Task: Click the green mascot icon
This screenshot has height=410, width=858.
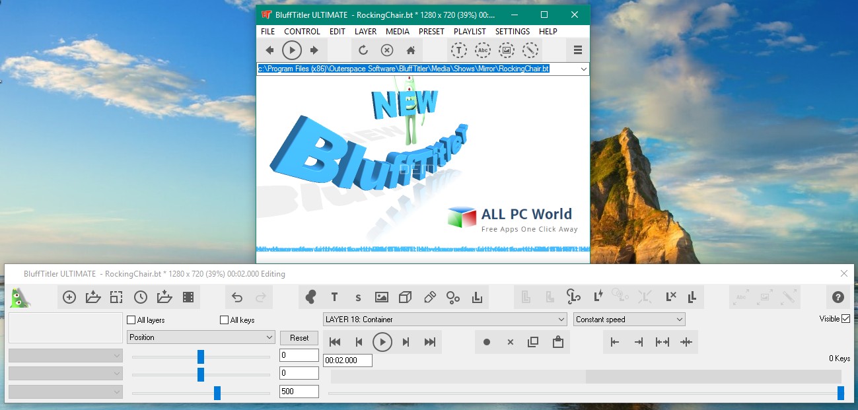Action: coord(20,297)
